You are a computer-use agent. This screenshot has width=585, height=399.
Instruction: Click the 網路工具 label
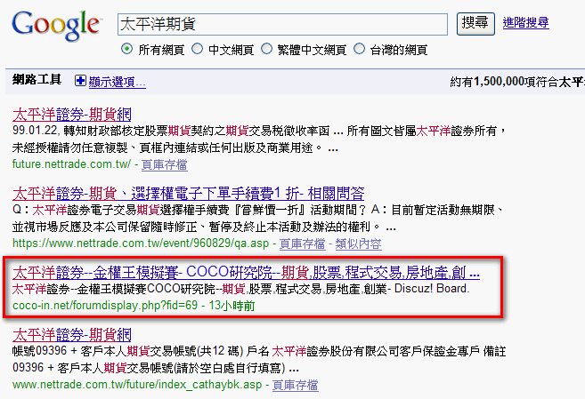(x=37, y=80)
